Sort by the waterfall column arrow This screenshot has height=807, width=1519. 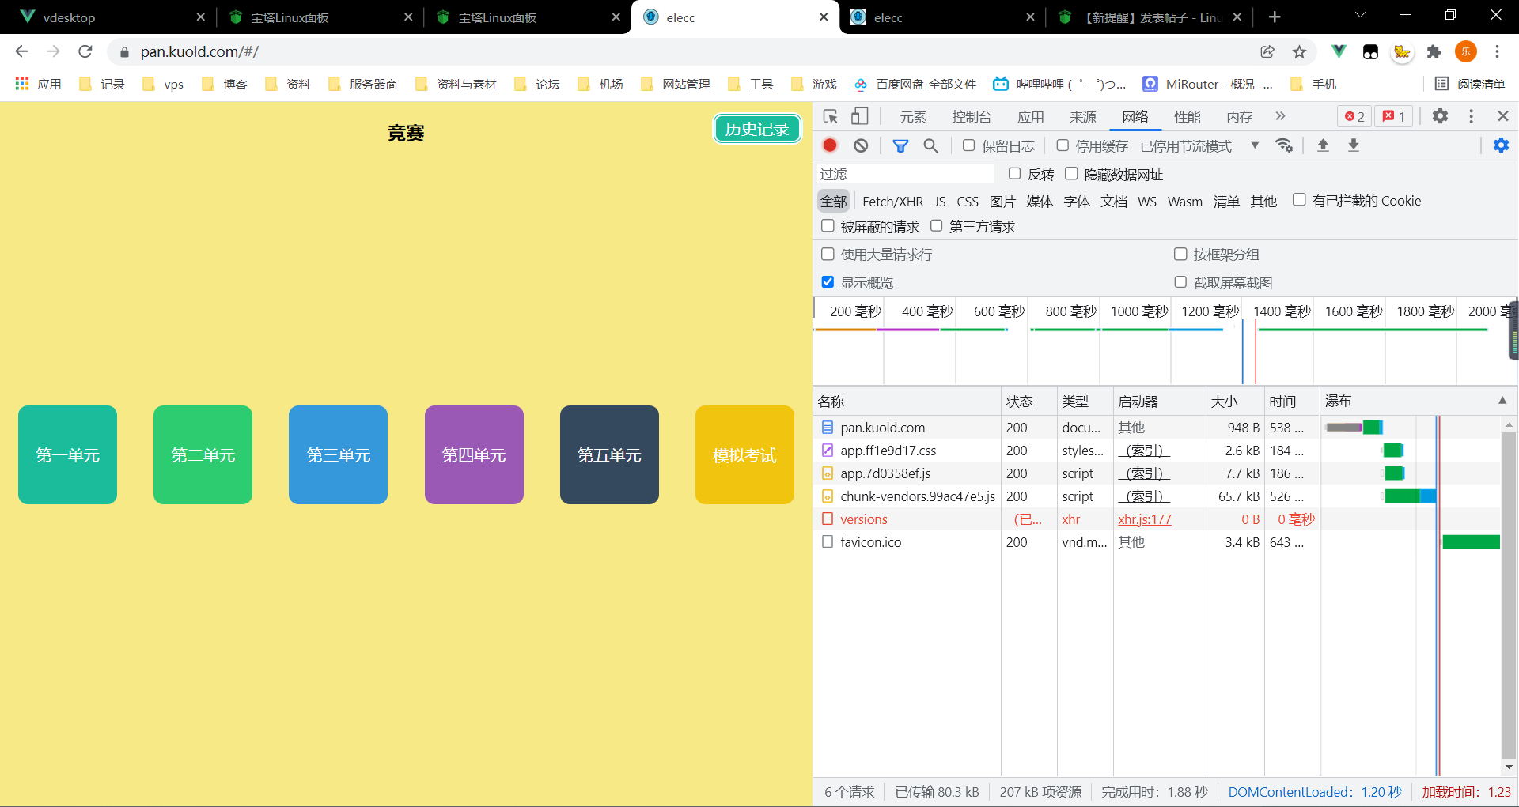pos(1502,401)
